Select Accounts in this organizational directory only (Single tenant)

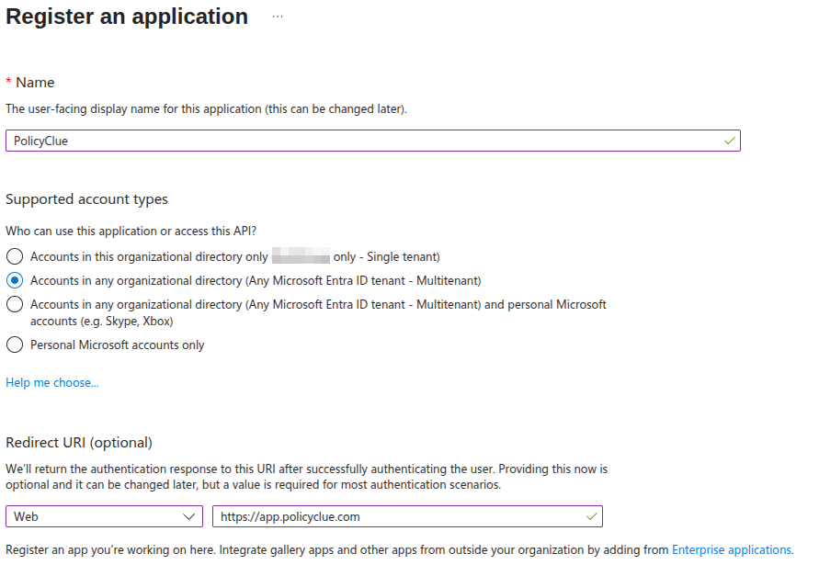pyautogui.click(x=15, y=256)
